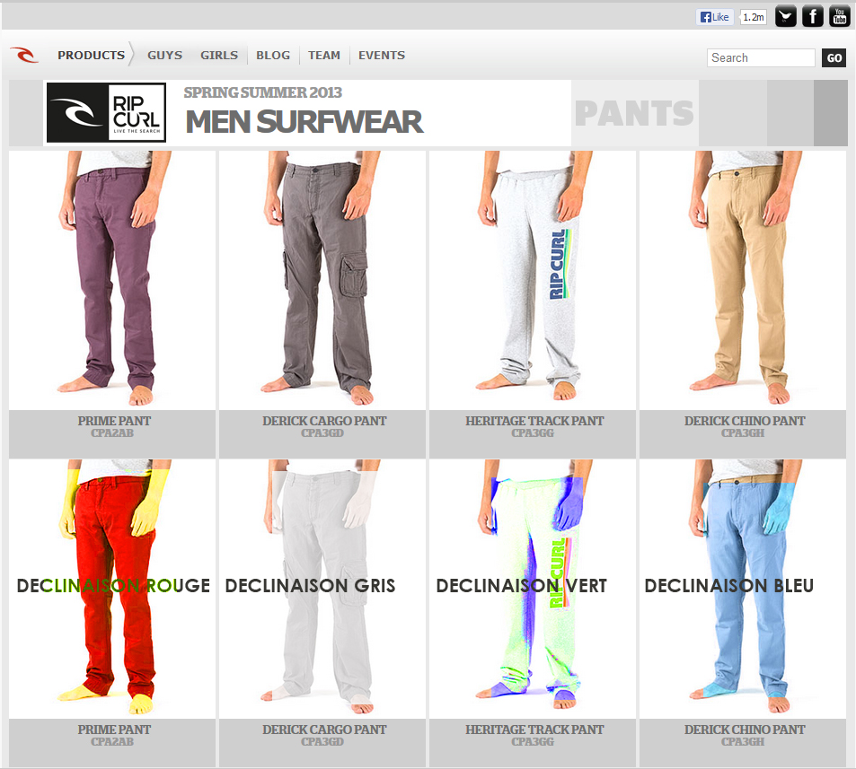
Task: Click the second-row Prime Pant title
Action: pos(114,730)
